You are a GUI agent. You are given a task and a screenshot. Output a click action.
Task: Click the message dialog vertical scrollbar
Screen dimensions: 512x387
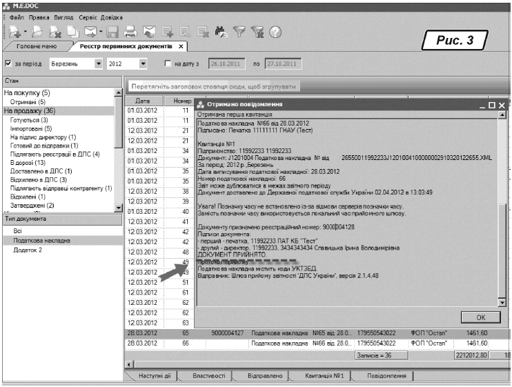[x=502, y=207]
